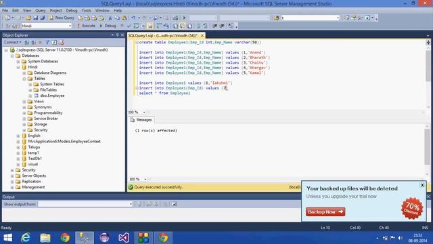This screenshot has width=433, height=244.
Task: Open the Help menu
Action: point(118,11)
